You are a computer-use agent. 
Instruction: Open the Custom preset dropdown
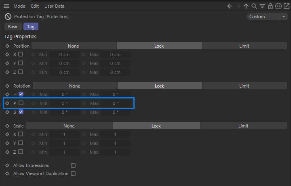263,17
